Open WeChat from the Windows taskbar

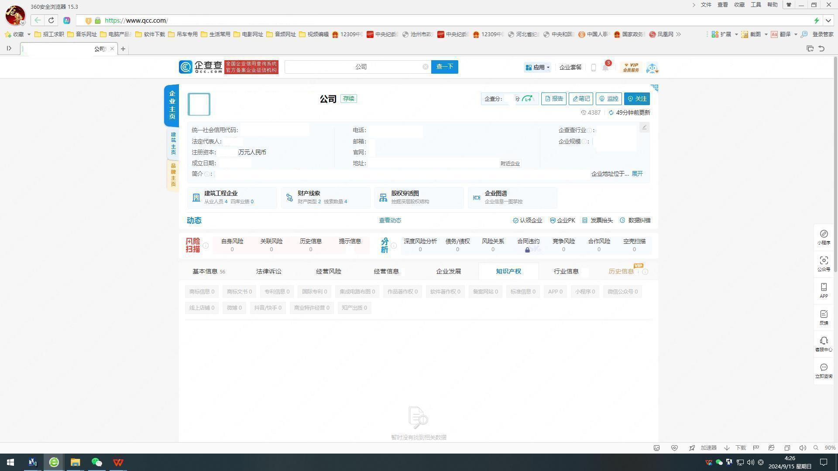(x=96, y=462)
